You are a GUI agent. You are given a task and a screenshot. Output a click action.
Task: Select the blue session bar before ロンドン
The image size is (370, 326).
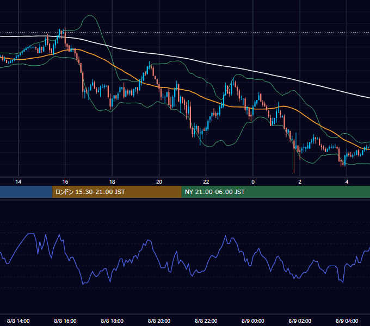point(26,192)
